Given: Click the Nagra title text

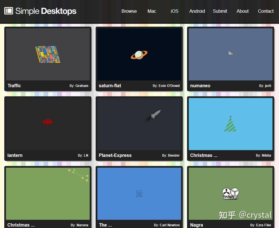Looking at the screenshot, I should coord(196,225).
